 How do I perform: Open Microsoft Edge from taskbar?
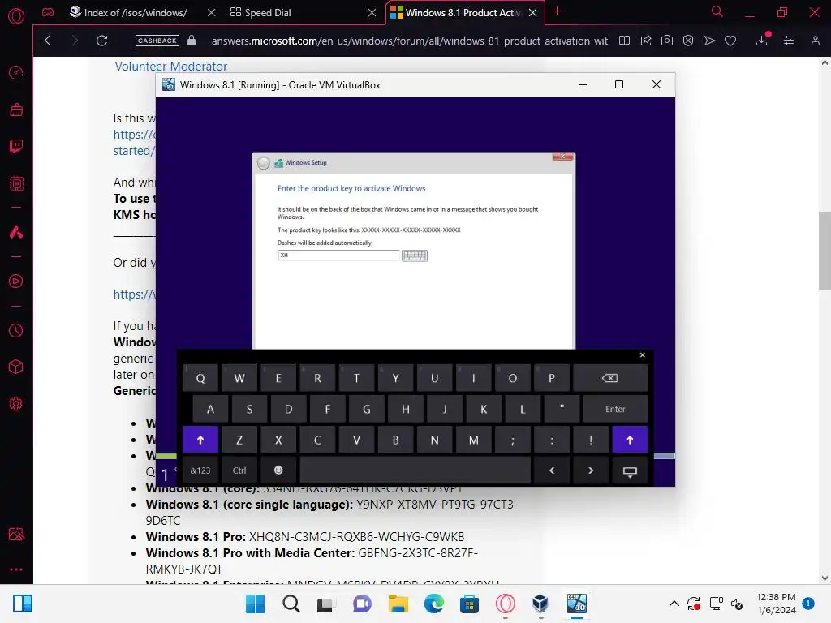click(434, 604)
